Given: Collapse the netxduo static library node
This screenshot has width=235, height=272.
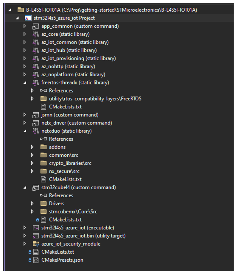Looking at the screenshot, I should [25, 131].
